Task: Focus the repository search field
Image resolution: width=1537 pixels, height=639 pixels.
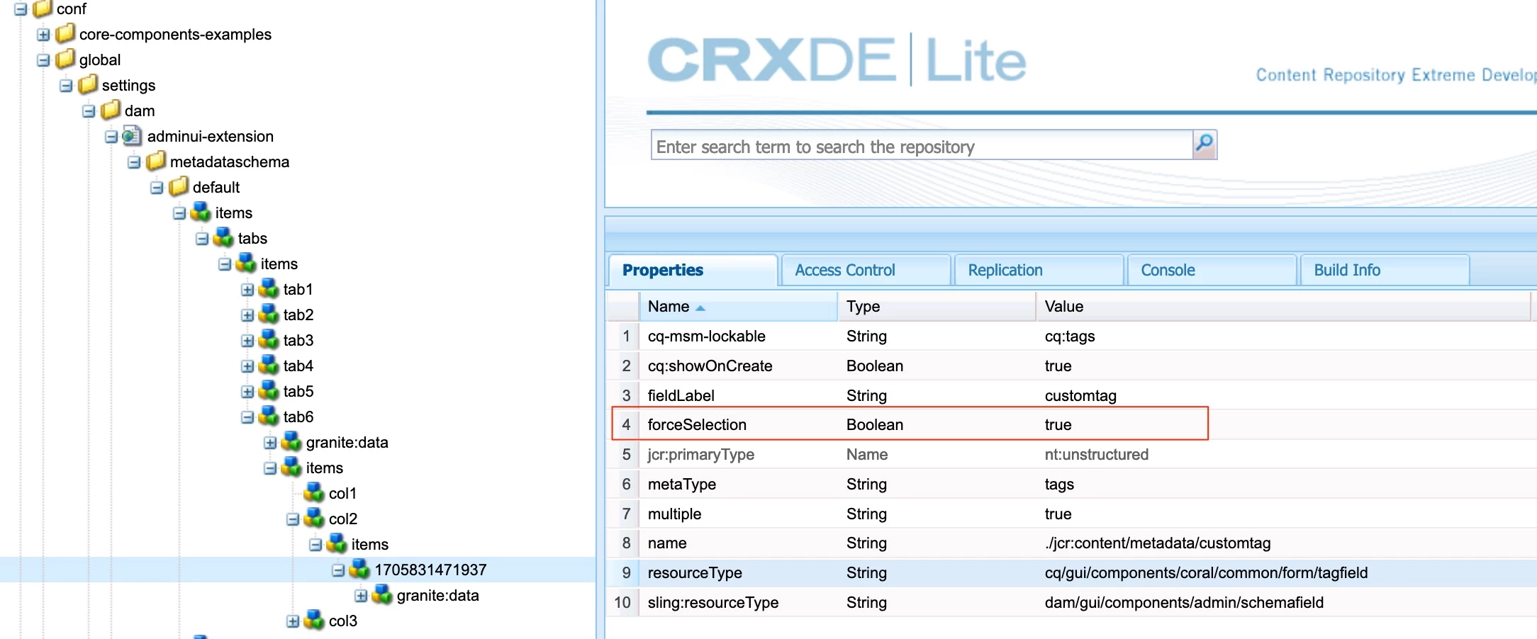Action: pos(922,145)
